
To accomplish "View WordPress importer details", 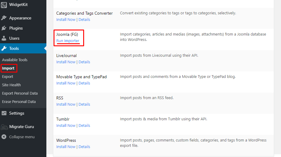I will (84, 147).
